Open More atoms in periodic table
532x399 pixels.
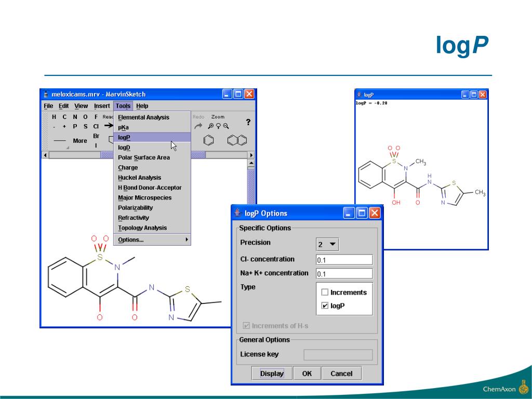[x=79, y=141]
